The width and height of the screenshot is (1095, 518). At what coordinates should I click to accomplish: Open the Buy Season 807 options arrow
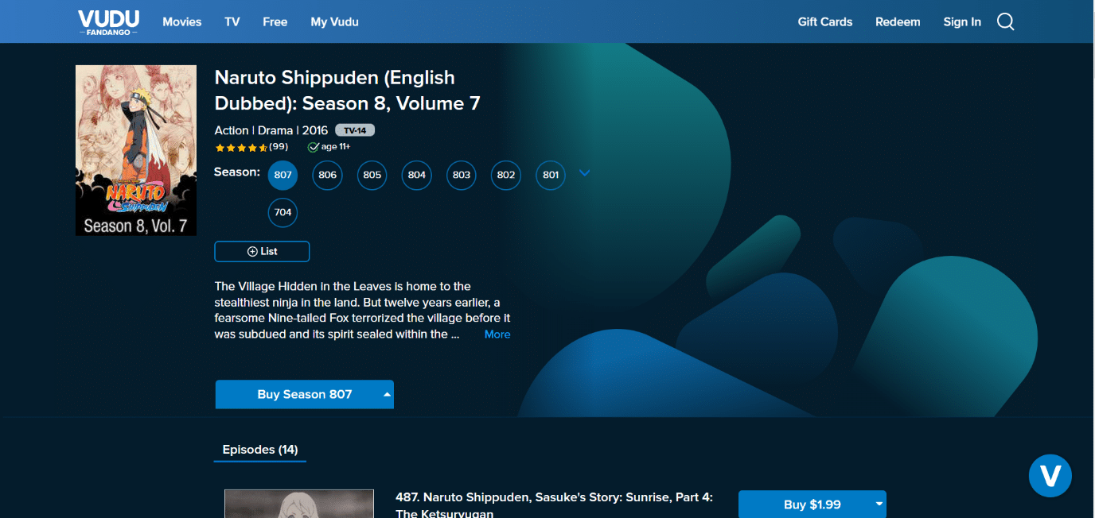387,394
